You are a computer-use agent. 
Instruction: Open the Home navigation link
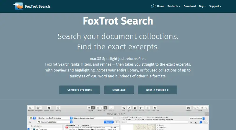160,6
